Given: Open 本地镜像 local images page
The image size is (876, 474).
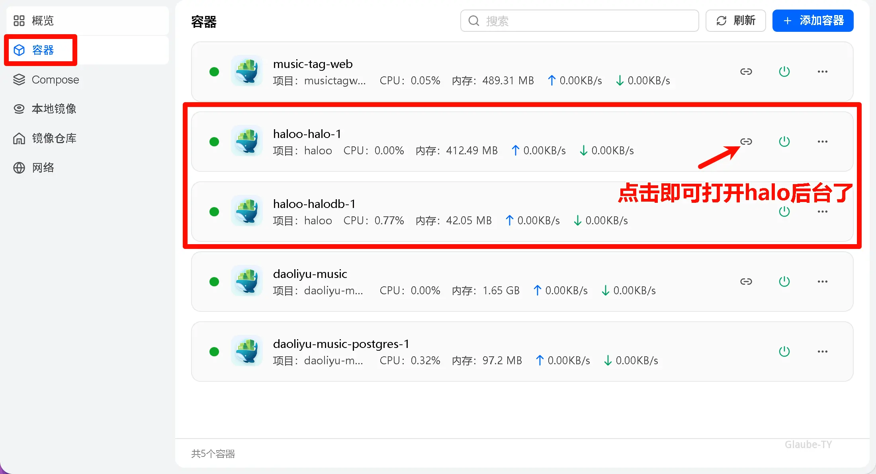Looking at the screenshot, I should tap(54, 109).
